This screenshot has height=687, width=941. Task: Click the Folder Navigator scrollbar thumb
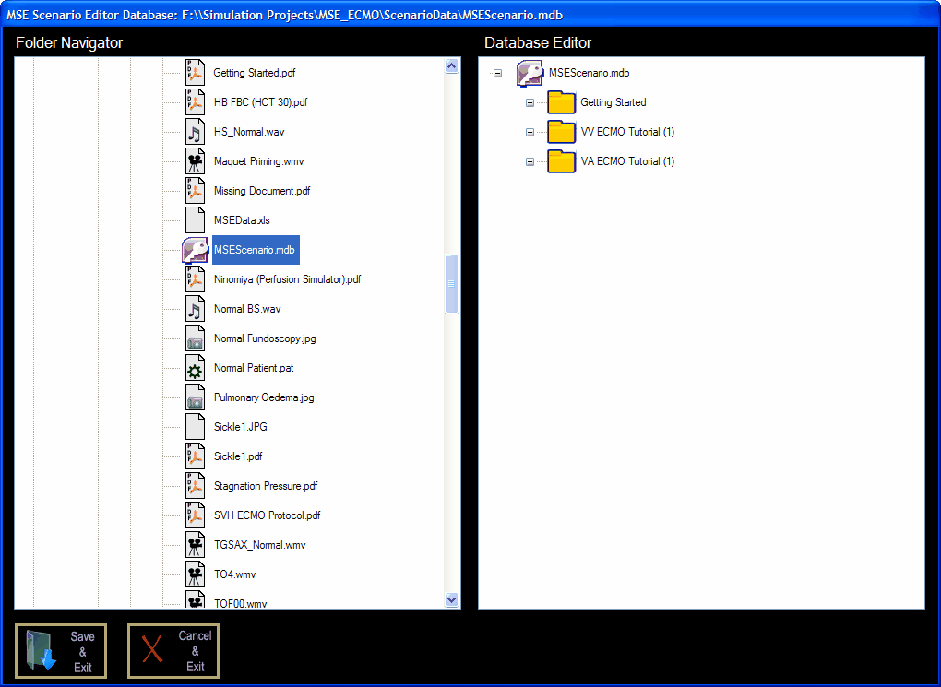[x=452, y=284]
